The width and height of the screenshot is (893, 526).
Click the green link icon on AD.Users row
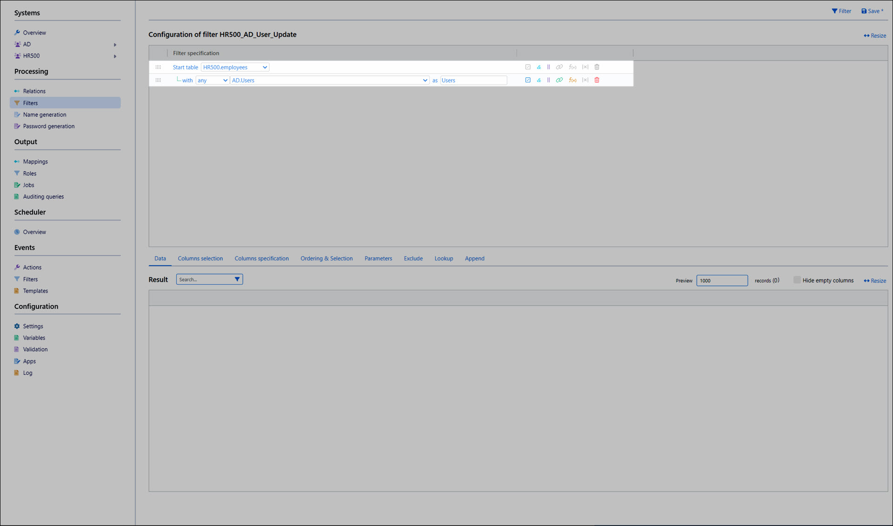coord(559,80)
